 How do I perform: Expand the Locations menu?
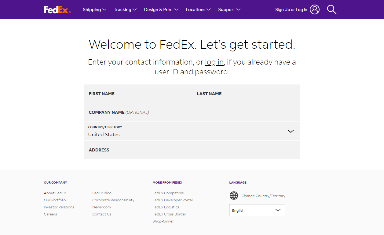tap(198, 9)
